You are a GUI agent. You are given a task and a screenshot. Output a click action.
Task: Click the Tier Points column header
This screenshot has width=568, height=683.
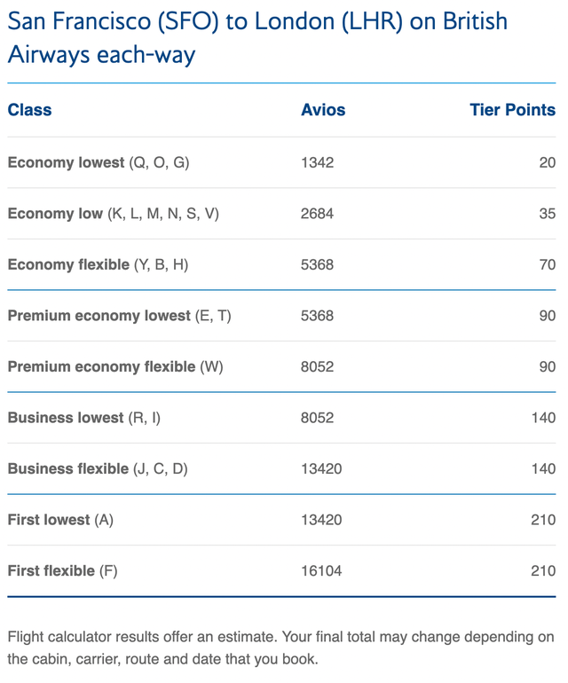pos(512,111)
